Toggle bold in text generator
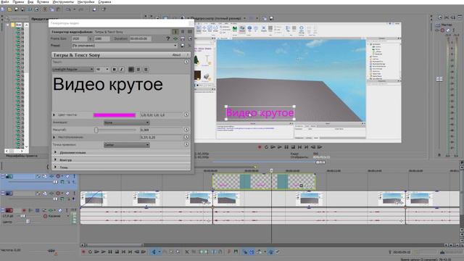464x261 pixels. tap(115, 70)
